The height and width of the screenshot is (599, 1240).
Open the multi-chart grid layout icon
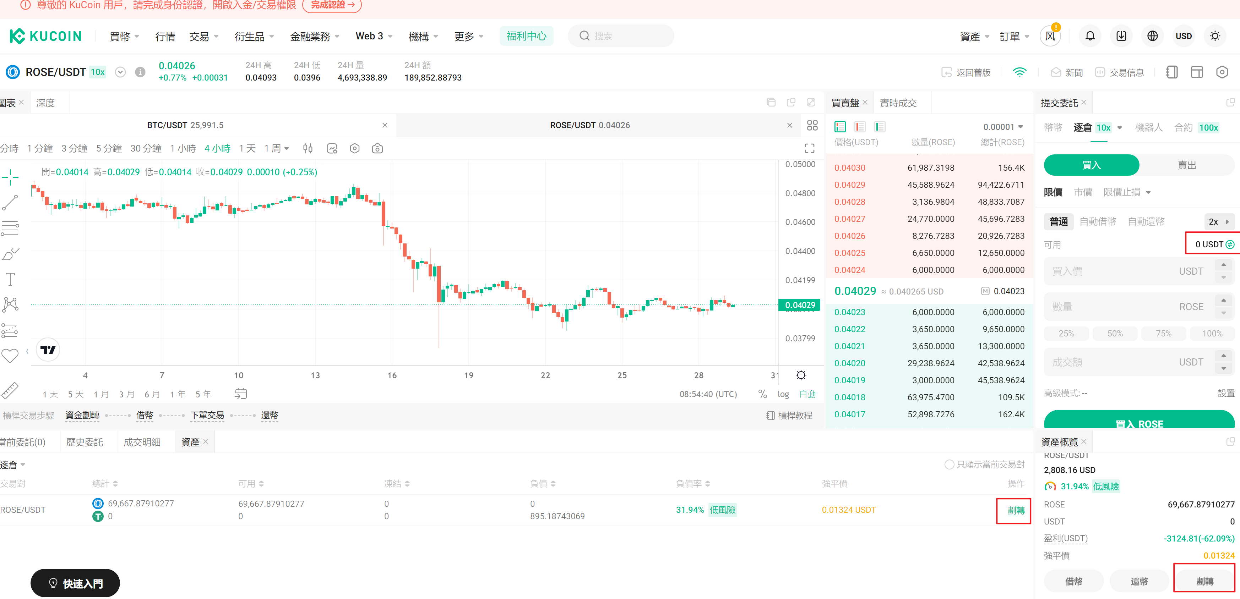tap(812, 125)
